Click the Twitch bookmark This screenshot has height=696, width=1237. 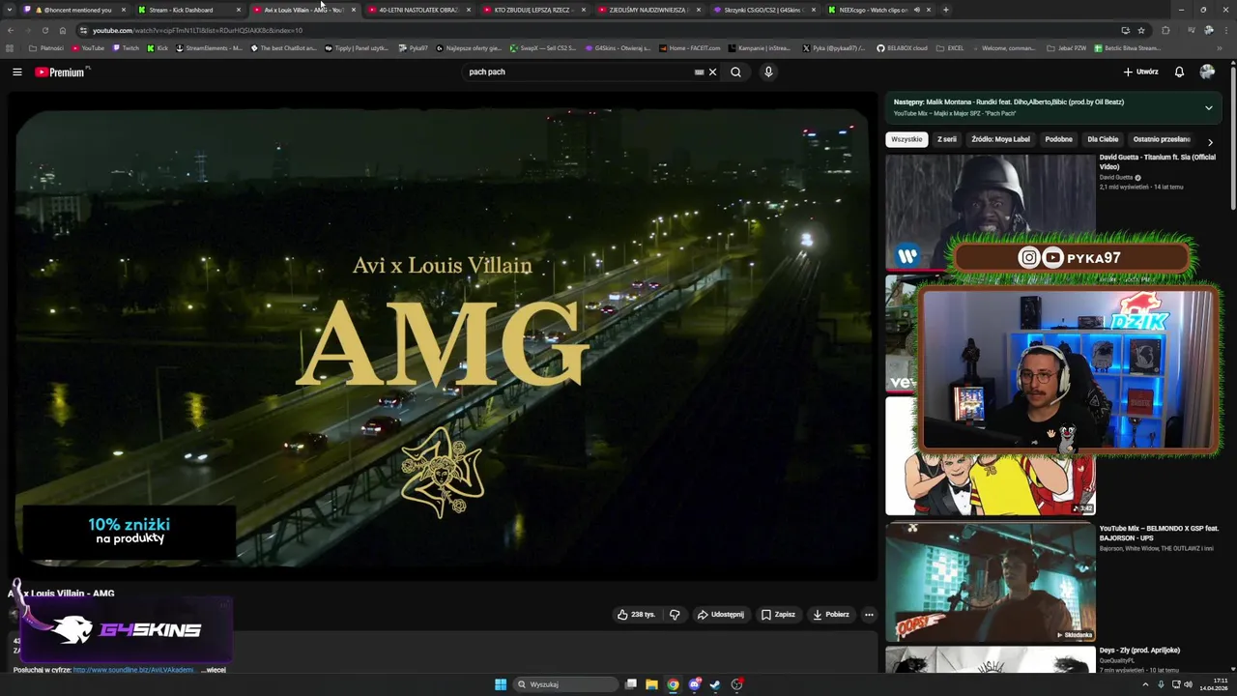126,47
